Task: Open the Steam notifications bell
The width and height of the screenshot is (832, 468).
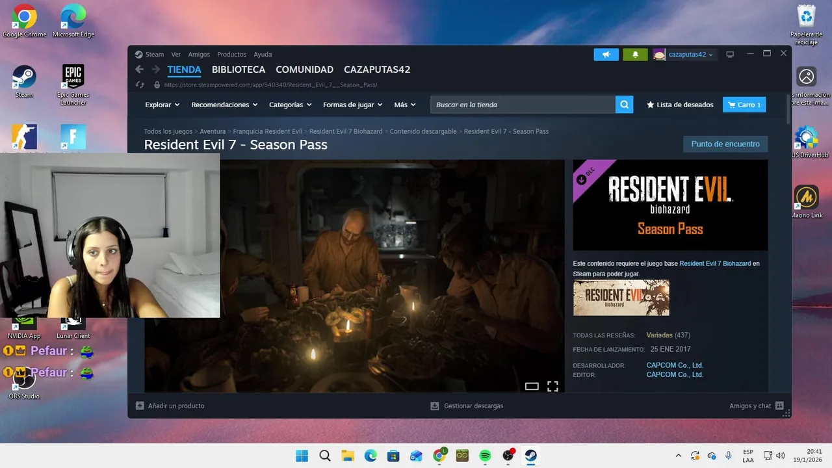Action: [635, 55]
